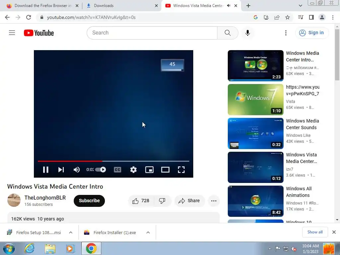This screenshot has width=340, height=255.
Task: Bookmark this page star
Action: [288, 17]
